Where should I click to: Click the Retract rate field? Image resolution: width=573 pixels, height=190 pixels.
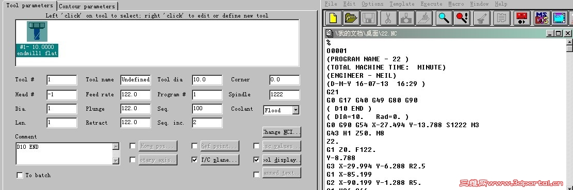pos(136,123)
